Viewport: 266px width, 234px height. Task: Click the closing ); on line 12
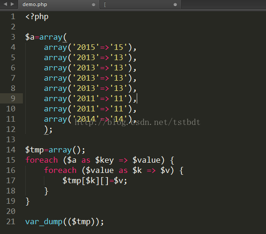(x=48, y=130)
